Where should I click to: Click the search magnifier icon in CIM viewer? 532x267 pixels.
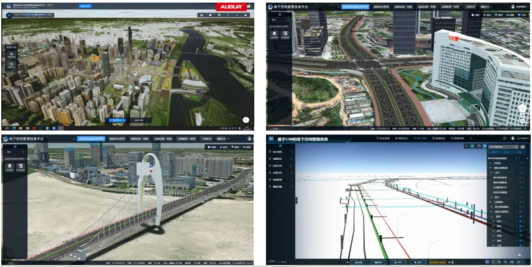coord(467,147)
